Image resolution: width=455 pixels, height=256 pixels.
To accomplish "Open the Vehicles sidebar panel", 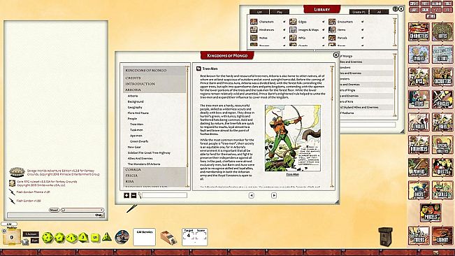I will (442, 99).
